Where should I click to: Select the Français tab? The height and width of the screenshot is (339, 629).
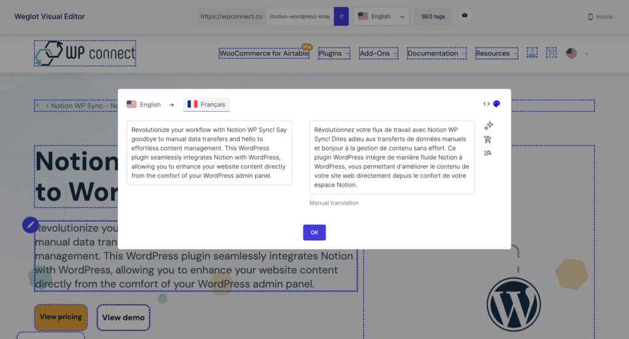pyautogui.click(x=206, y=104)
